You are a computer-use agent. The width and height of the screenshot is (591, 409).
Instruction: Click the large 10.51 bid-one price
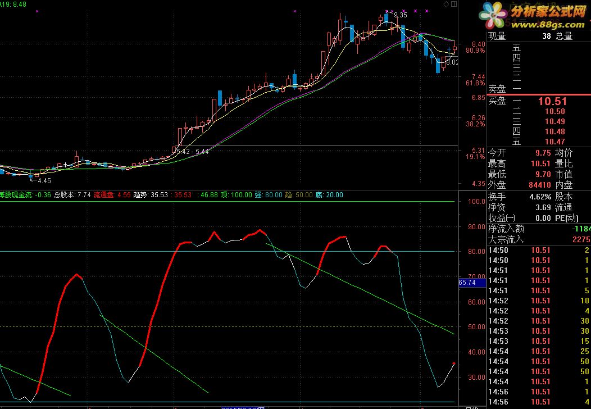tap(553, 101)
